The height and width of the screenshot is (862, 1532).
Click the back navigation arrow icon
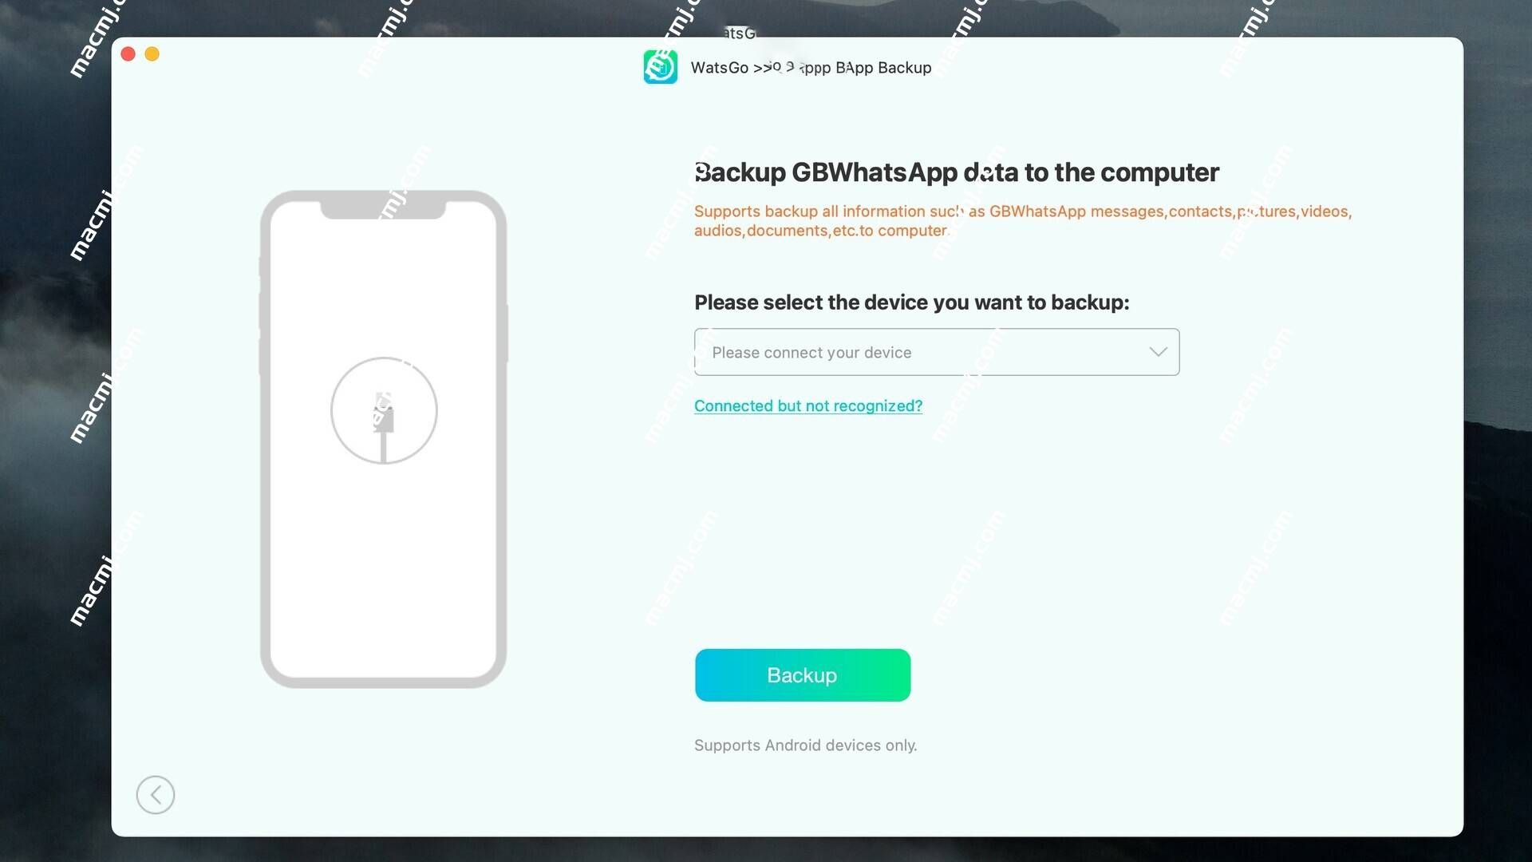point(155,793)
